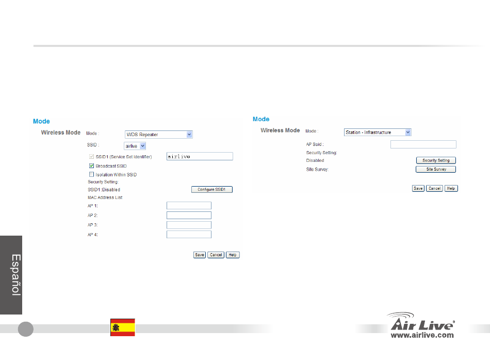Click the left 'Mode' heading above WDS Repeater
The image size is (490, 347).
(41, 121)
